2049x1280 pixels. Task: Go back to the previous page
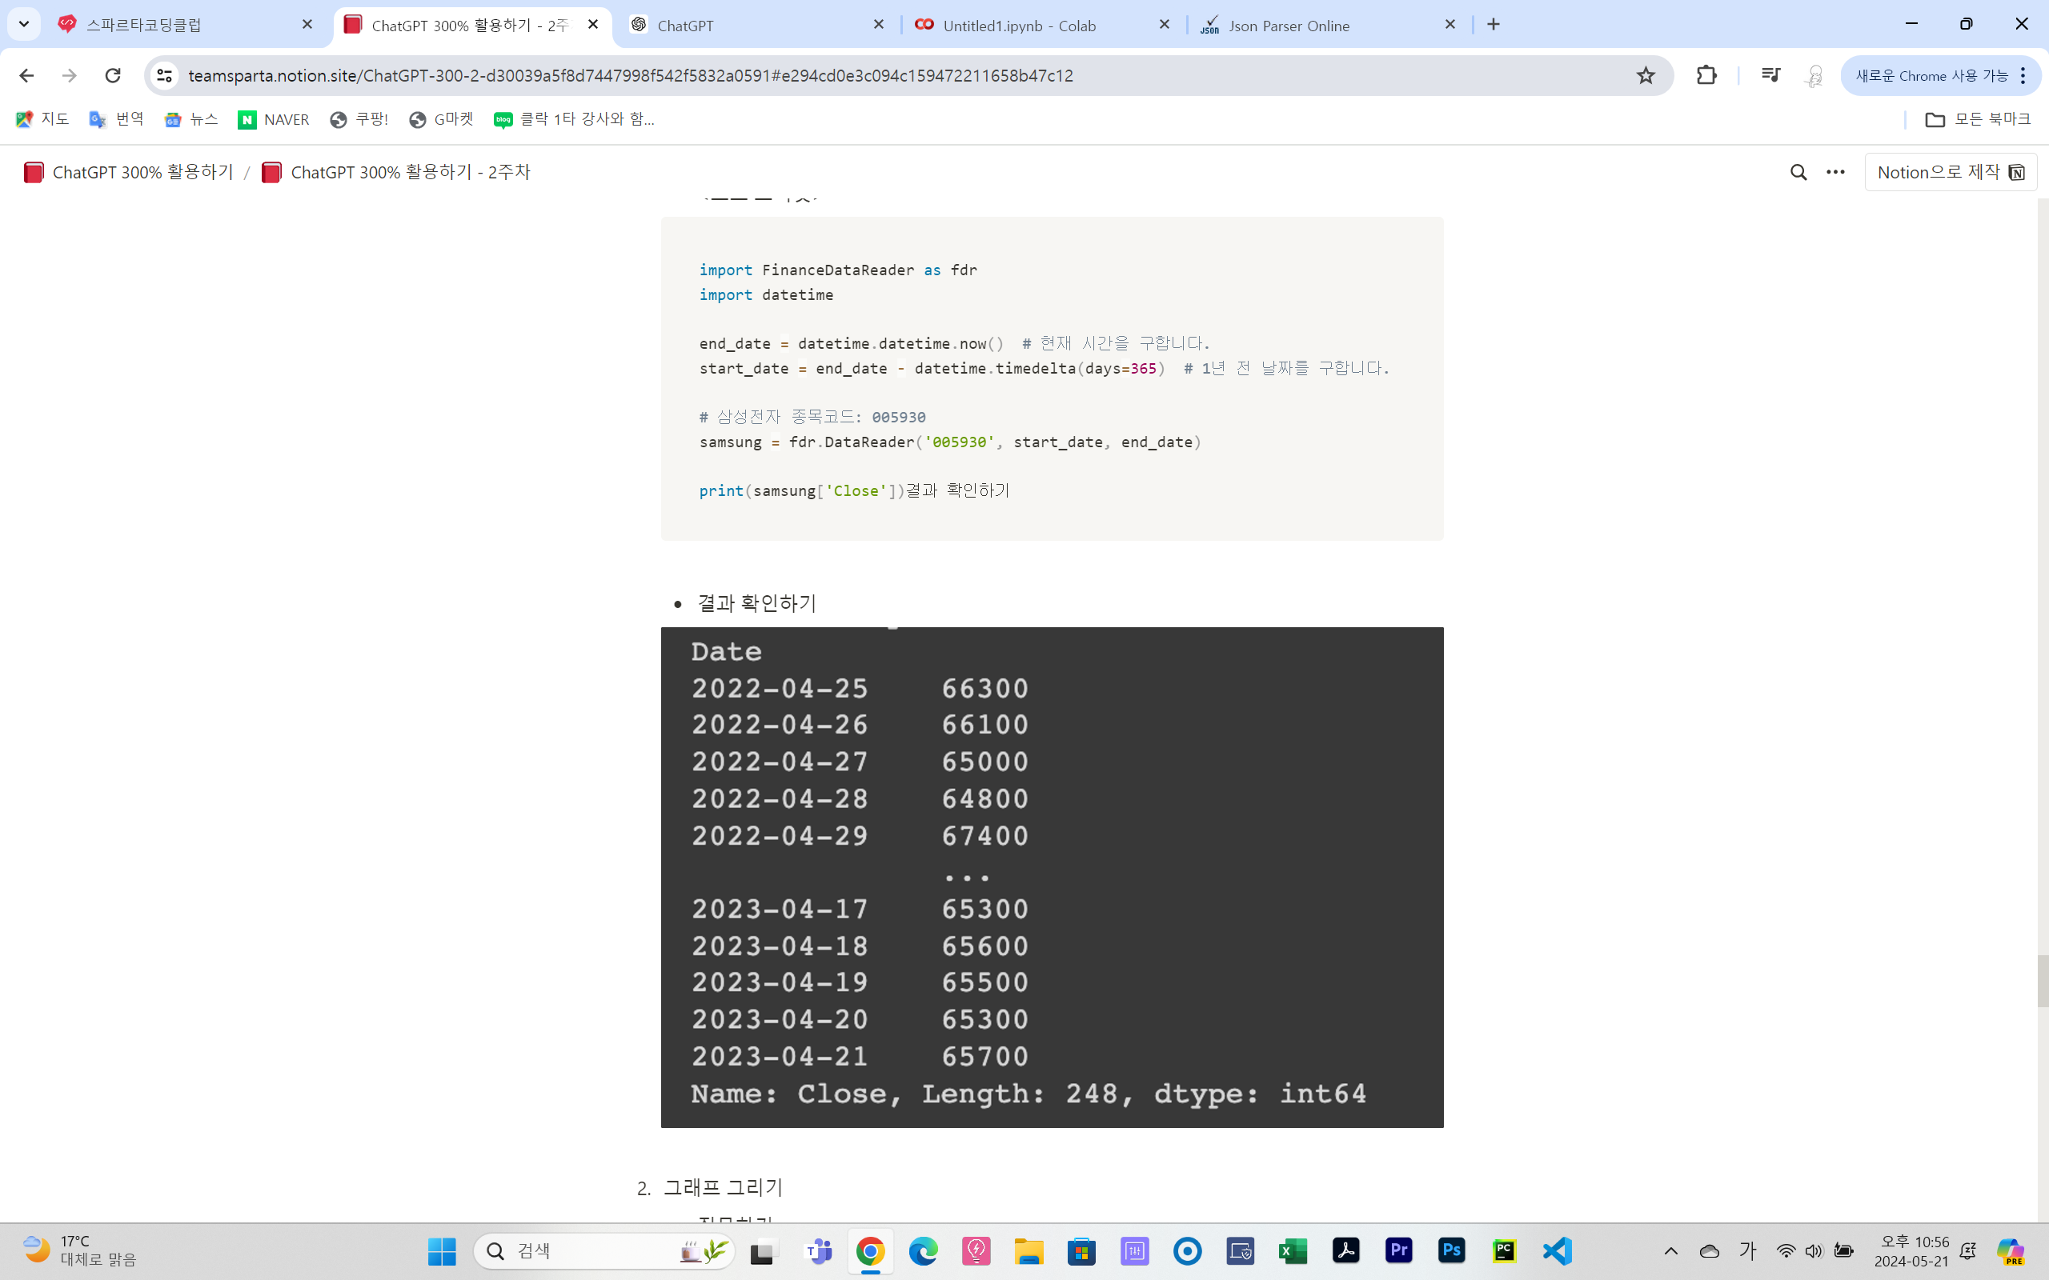point(26,75)
